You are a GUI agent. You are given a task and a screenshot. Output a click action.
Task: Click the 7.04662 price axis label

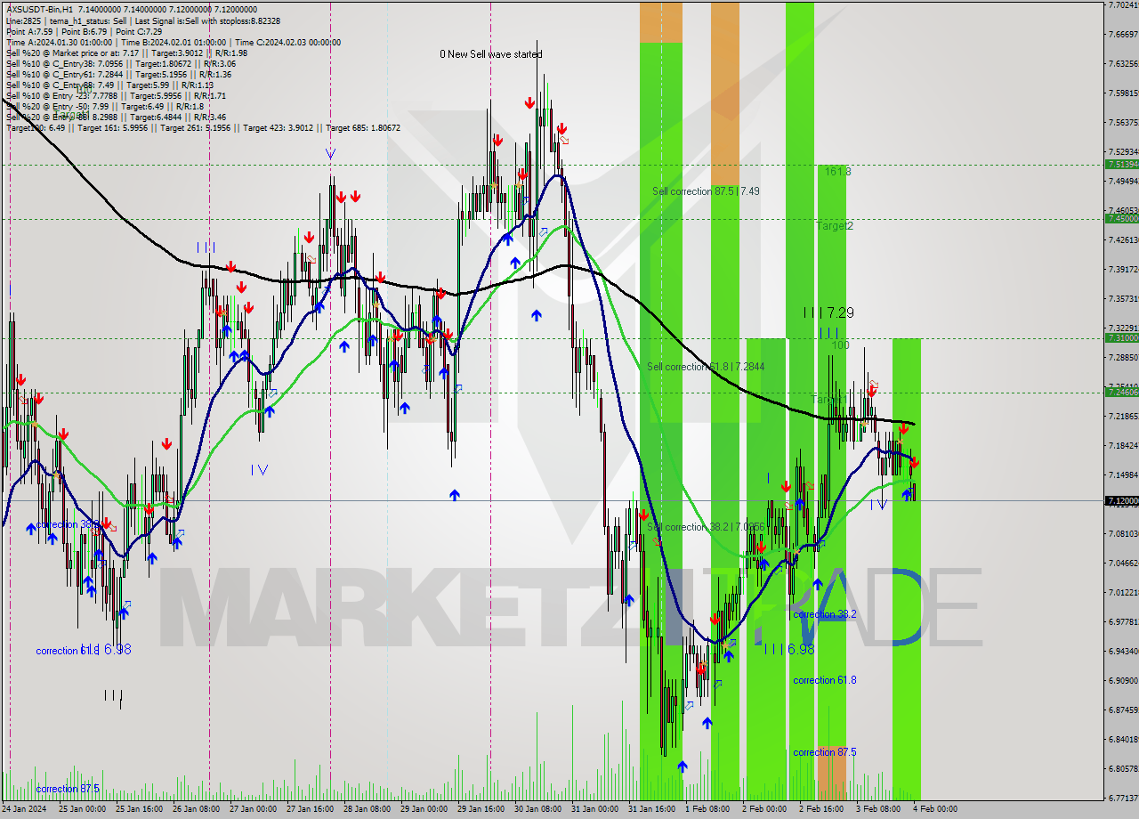pyautogui.click(x=1122, y=563)
